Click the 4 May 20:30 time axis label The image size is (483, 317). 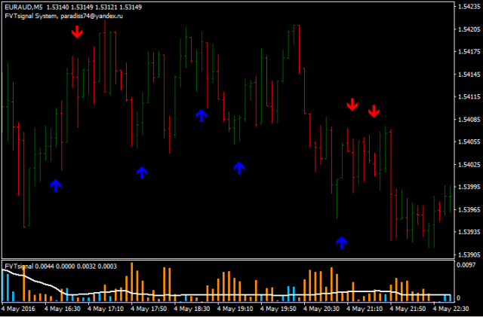321,309
